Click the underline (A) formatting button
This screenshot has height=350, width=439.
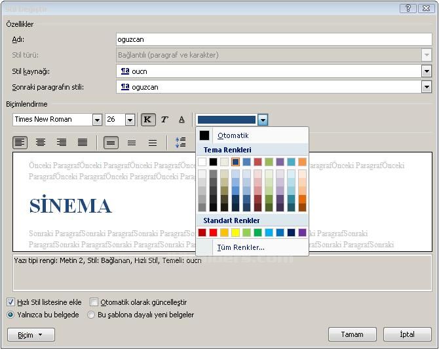click(181, 120)
